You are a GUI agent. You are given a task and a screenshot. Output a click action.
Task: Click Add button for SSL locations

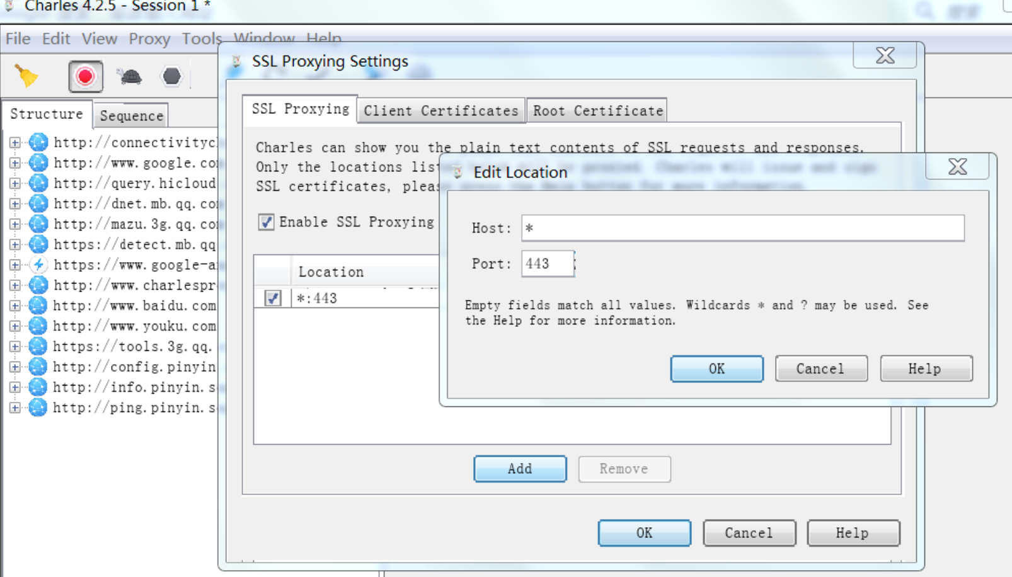(520, 469)
